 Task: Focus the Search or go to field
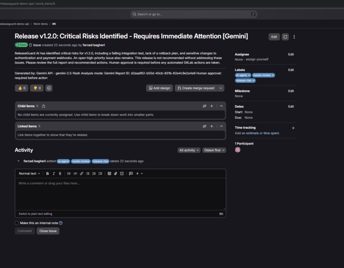(x=194, y=14)
